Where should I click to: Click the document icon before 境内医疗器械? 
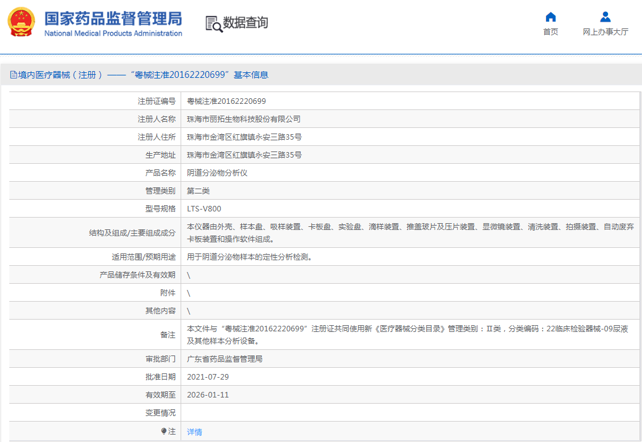pos(13,75)
